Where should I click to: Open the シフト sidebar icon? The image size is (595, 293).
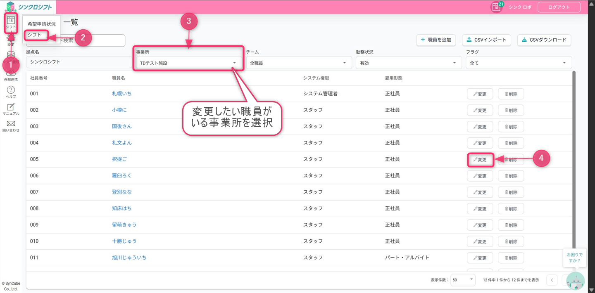pos(11,23)
